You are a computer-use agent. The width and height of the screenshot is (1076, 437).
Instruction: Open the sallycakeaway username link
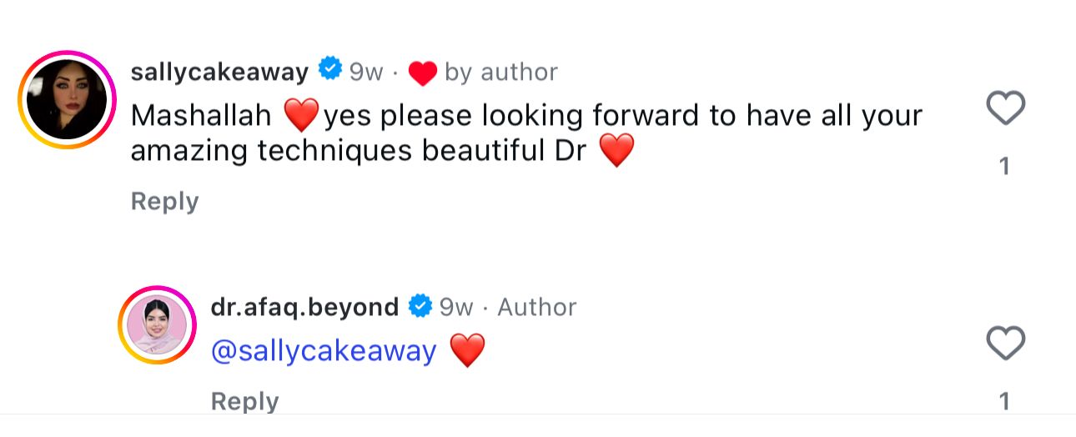(x=220, y=72)
